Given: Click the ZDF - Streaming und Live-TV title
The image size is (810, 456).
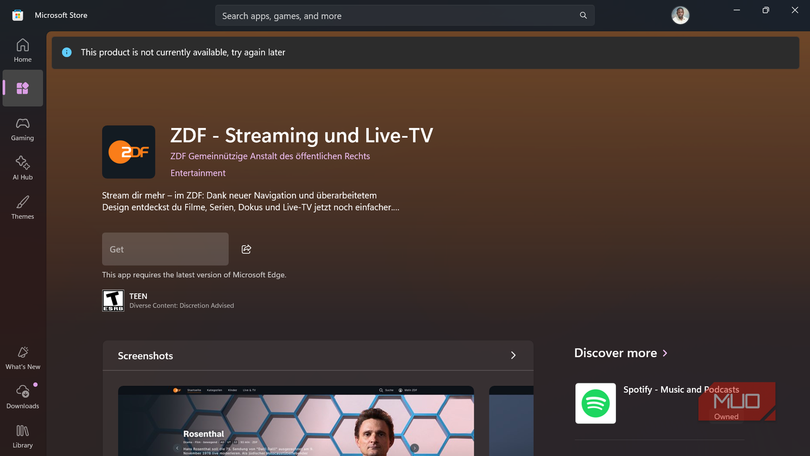Looking at the screenshot, I should point(302,135).
